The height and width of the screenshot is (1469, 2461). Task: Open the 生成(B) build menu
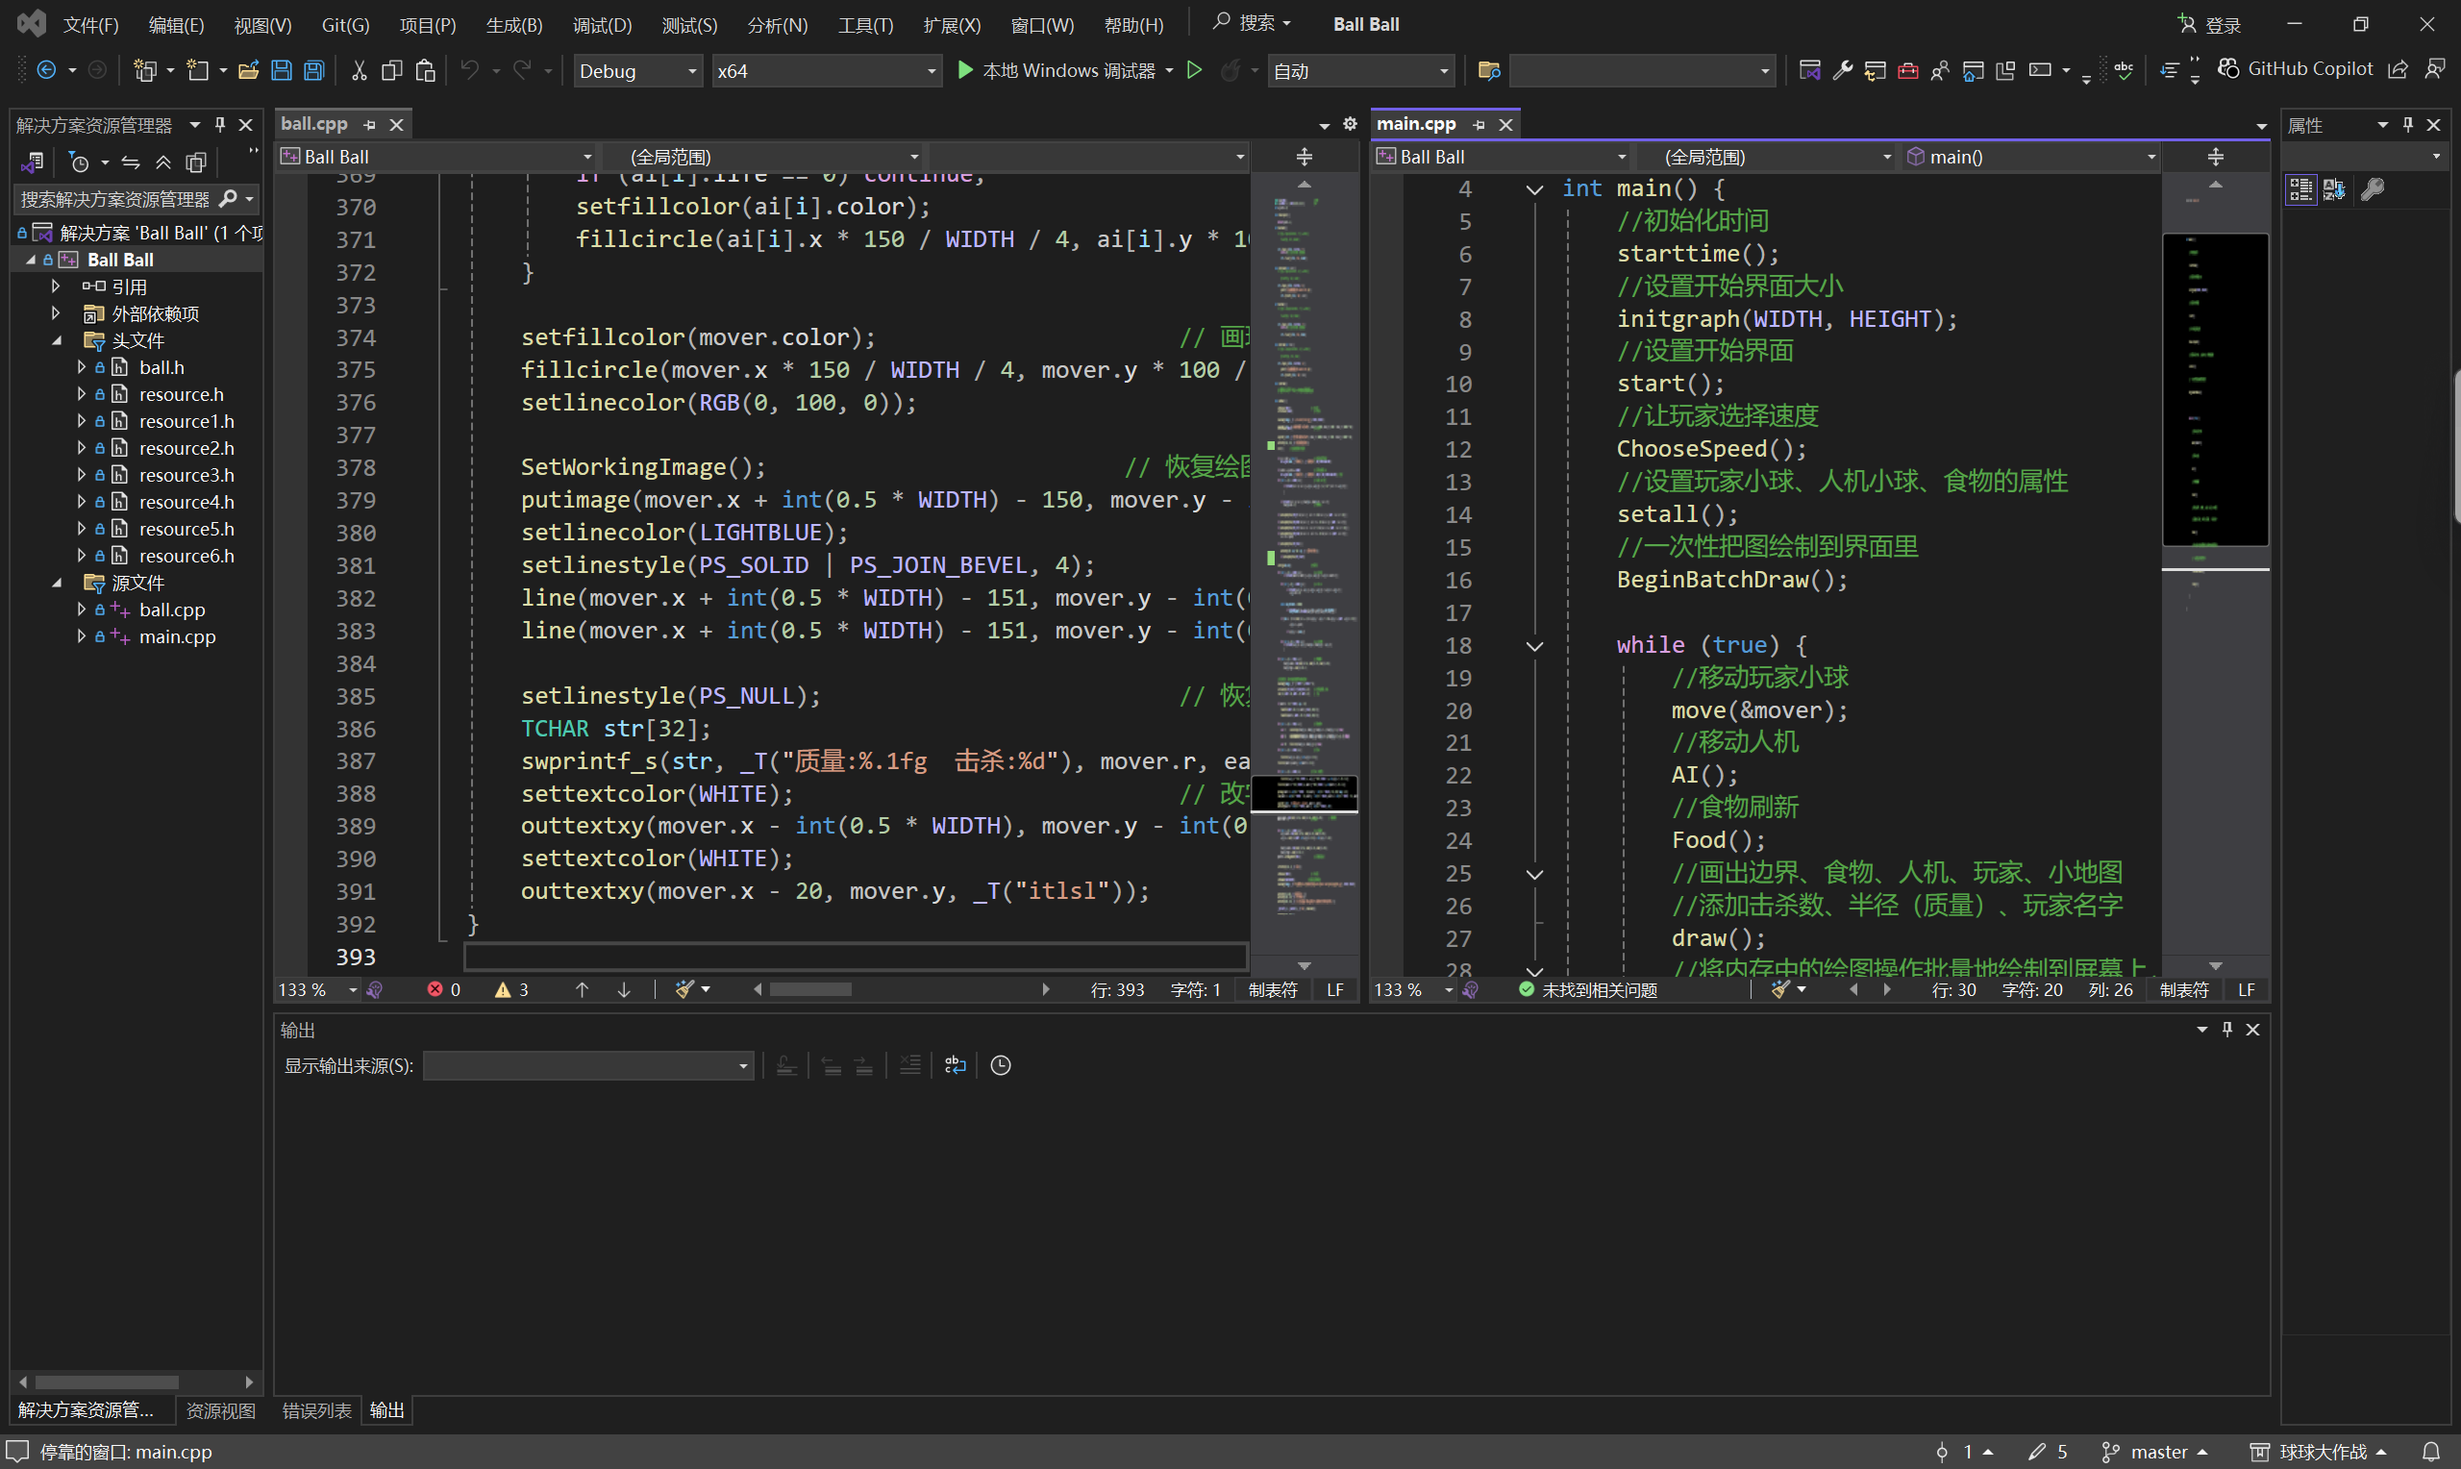point(513,25)
